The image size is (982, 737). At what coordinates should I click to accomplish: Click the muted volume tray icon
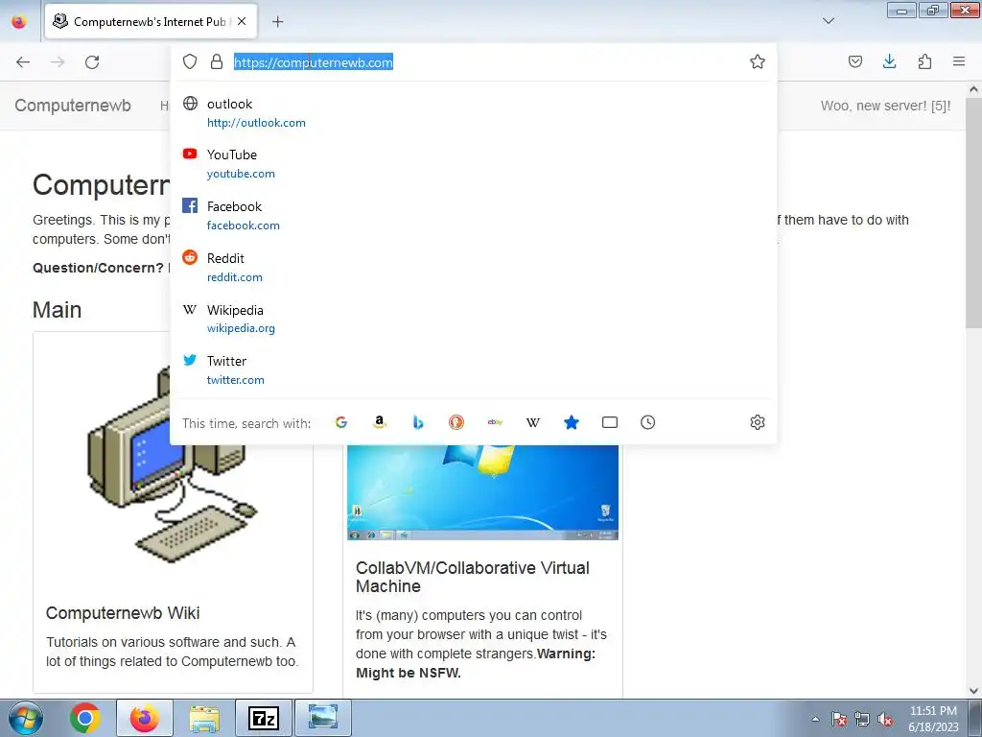[x=885, y=720]
